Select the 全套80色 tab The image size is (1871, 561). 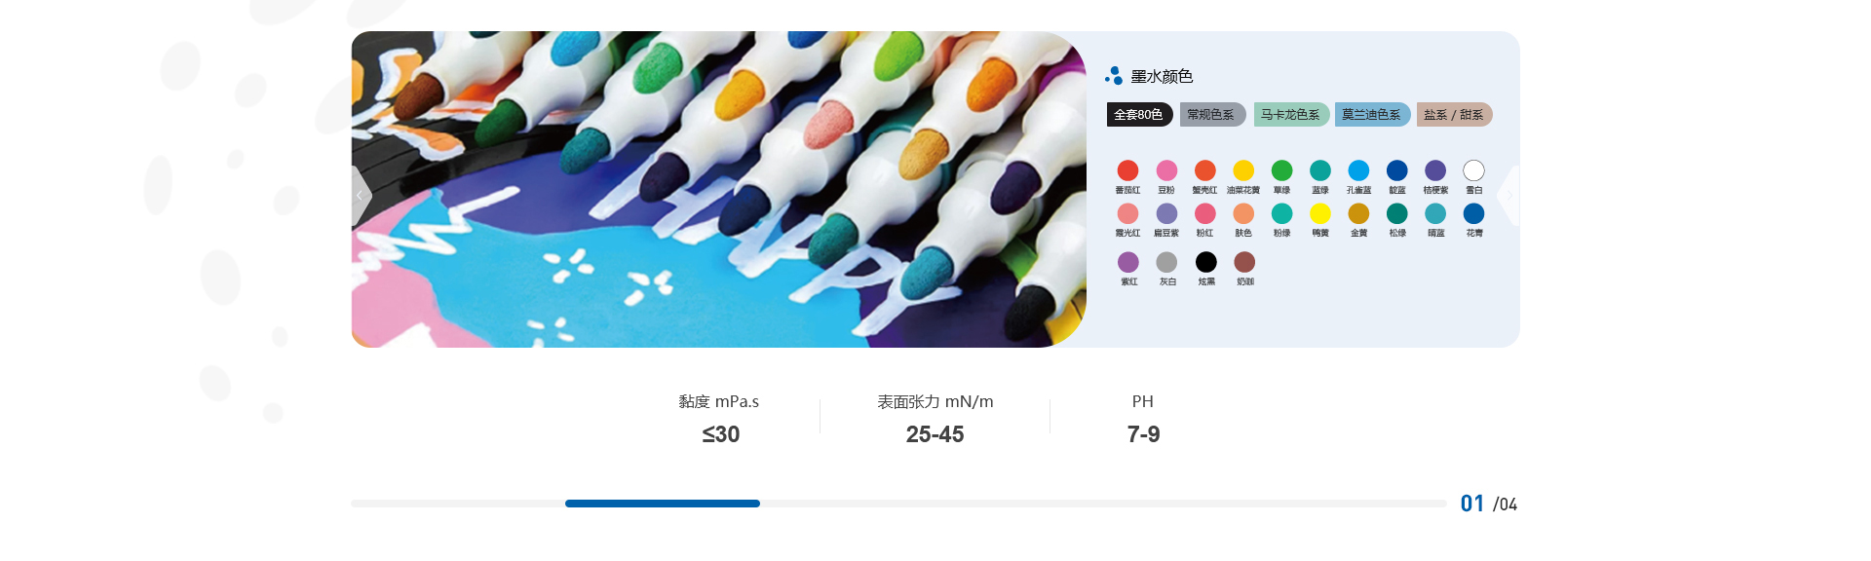(x=1139, y=114)
